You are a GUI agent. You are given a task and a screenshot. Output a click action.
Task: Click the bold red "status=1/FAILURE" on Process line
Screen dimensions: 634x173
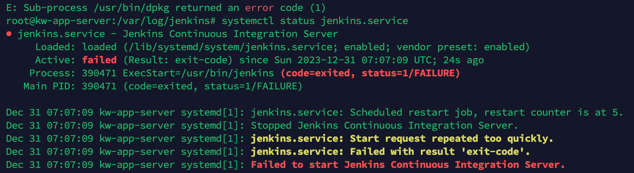tap(408, 73)
